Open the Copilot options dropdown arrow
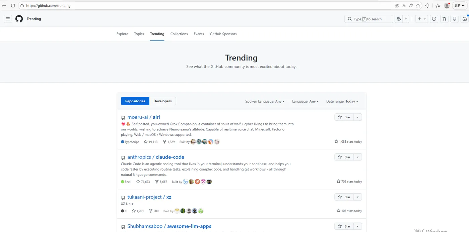This screenshot has width=469, height=232. [x=406, y=19]
